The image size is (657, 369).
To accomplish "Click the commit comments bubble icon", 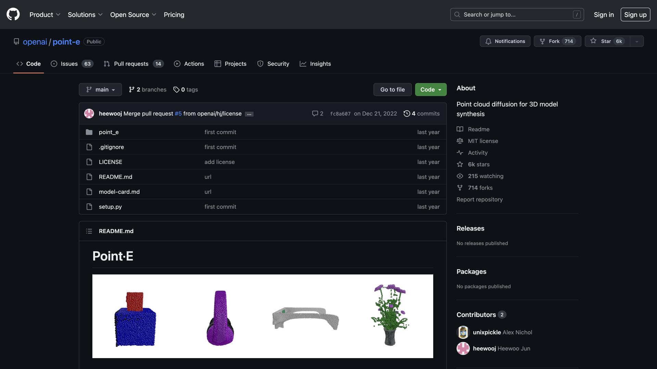I will pyautogui.click(x=315, y=113).
